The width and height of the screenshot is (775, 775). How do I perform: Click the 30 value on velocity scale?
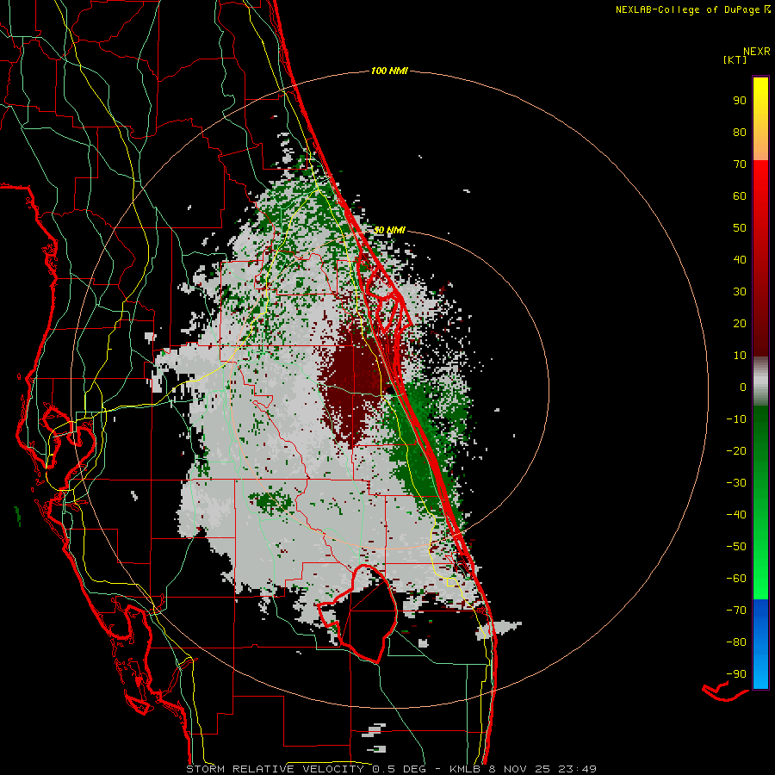[x=740, y=292]
